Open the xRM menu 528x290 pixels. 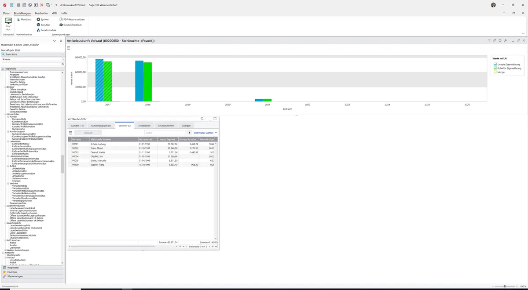pyautogui.click(x=55, y=13)
